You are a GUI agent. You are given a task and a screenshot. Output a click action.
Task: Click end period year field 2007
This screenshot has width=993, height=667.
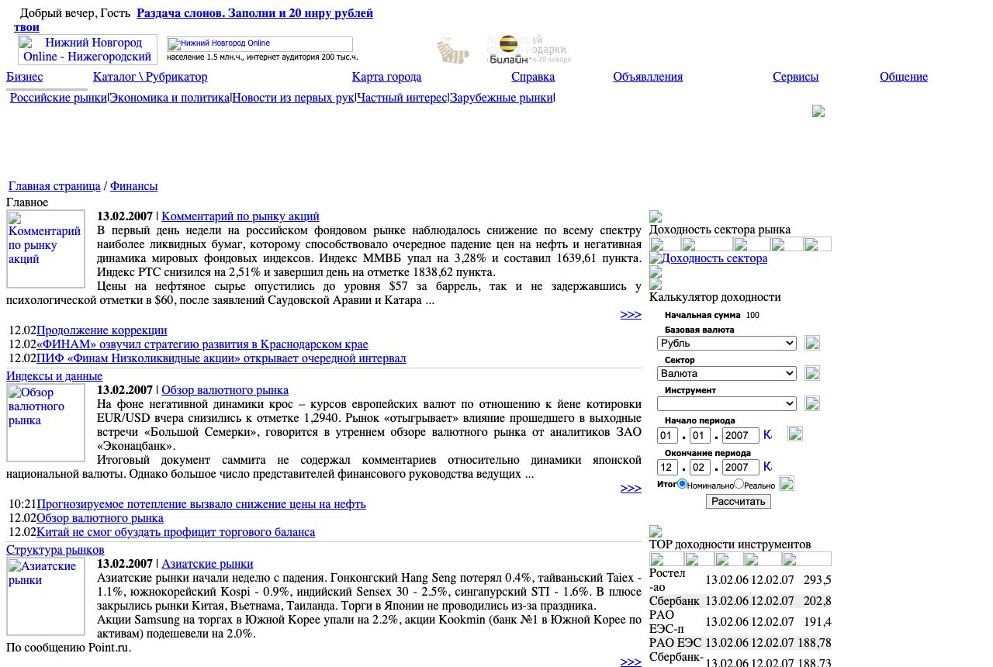point(741,467)
